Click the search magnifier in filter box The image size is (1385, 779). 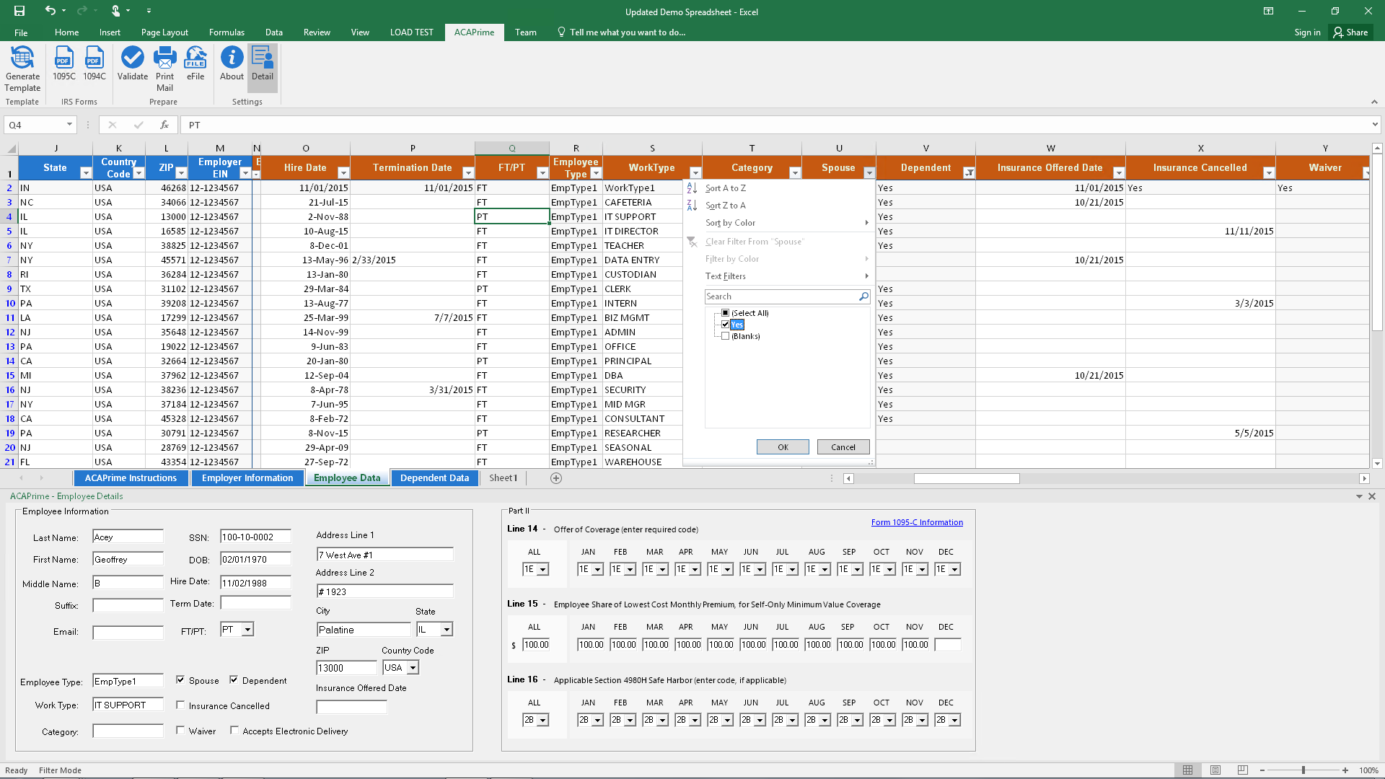click(x=863, y=296)
